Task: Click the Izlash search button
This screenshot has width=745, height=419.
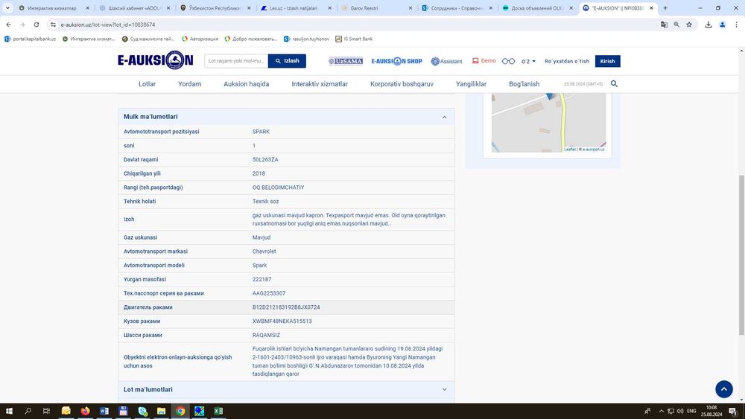Action: [287, 61]
